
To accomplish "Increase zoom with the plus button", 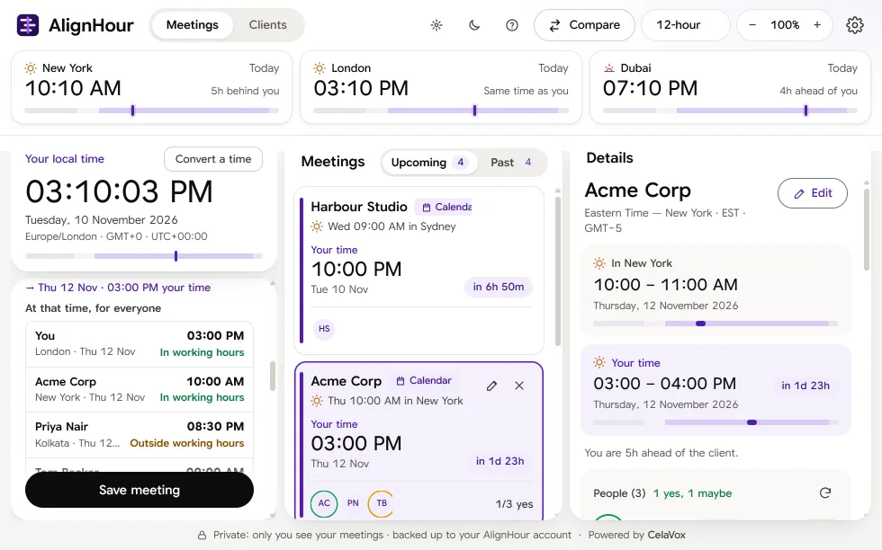I will (817, 25).
